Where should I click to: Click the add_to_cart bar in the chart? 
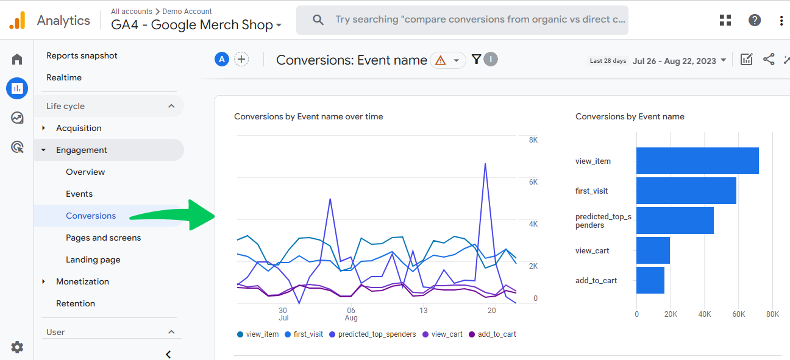coord(650,280)
